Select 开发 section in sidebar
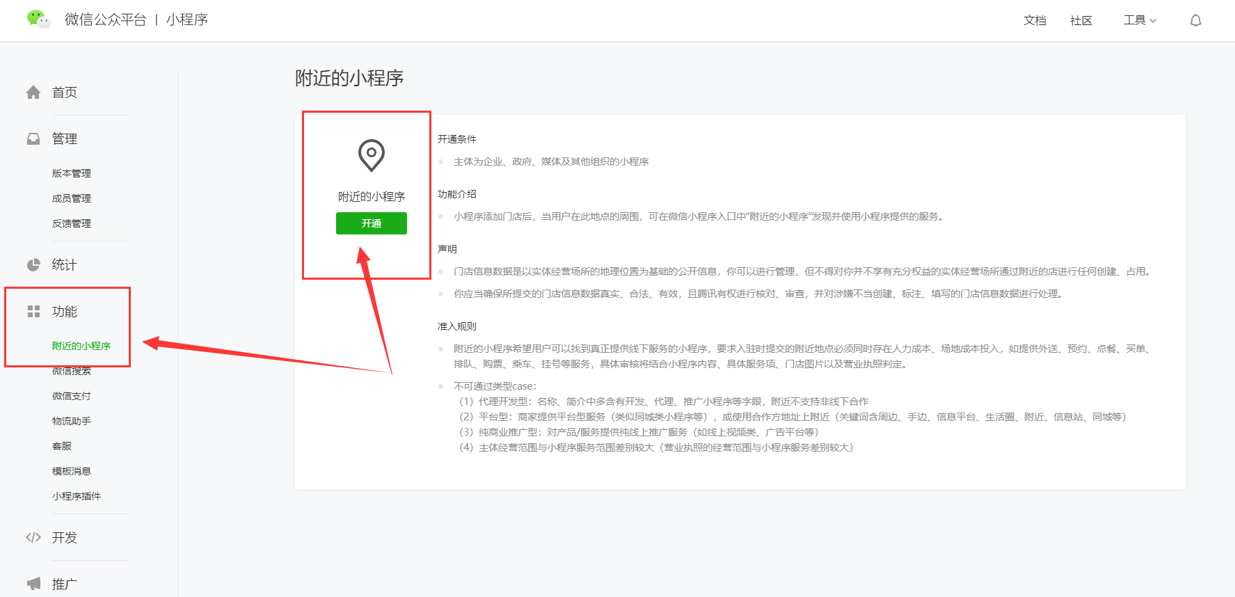Image resolution: width=1235 pixels, height=597 pixels. [x=65, y=538]
